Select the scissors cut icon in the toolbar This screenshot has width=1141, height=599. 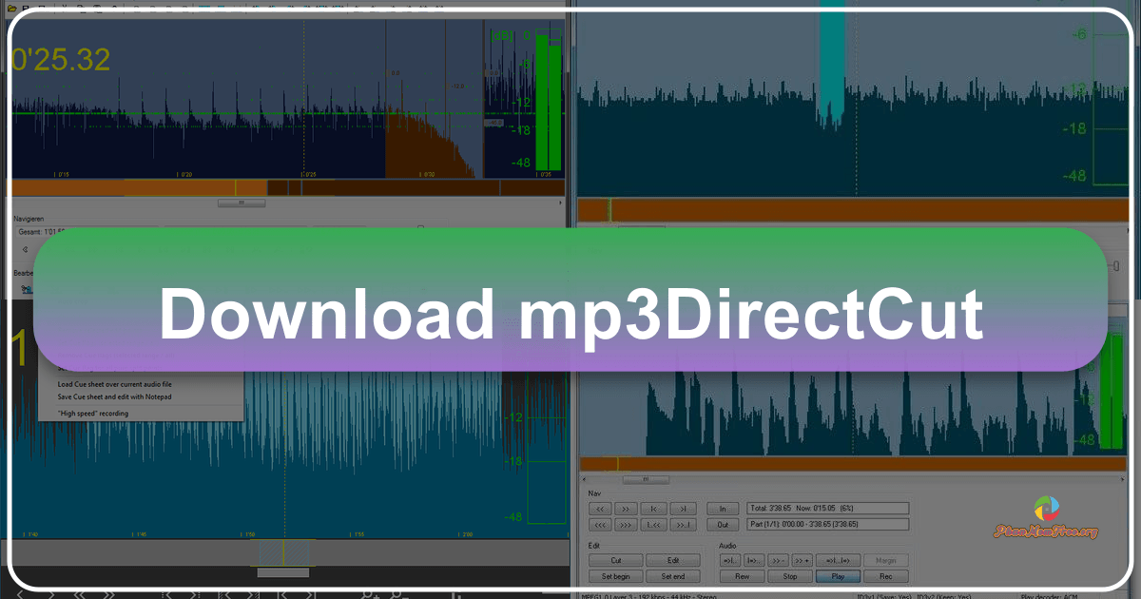(64, 5)
